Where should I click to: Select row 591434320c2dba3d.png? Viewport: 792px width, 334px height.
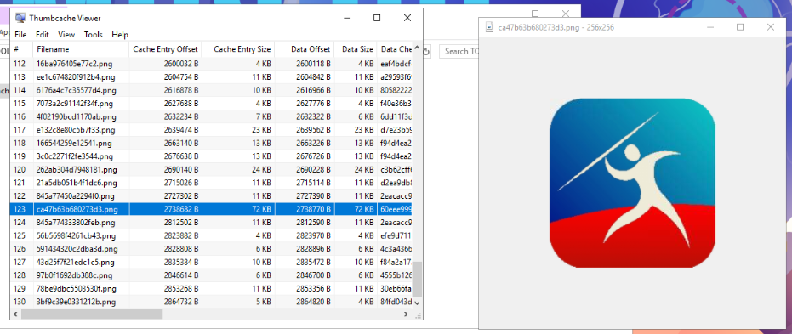tap(211, 249)
